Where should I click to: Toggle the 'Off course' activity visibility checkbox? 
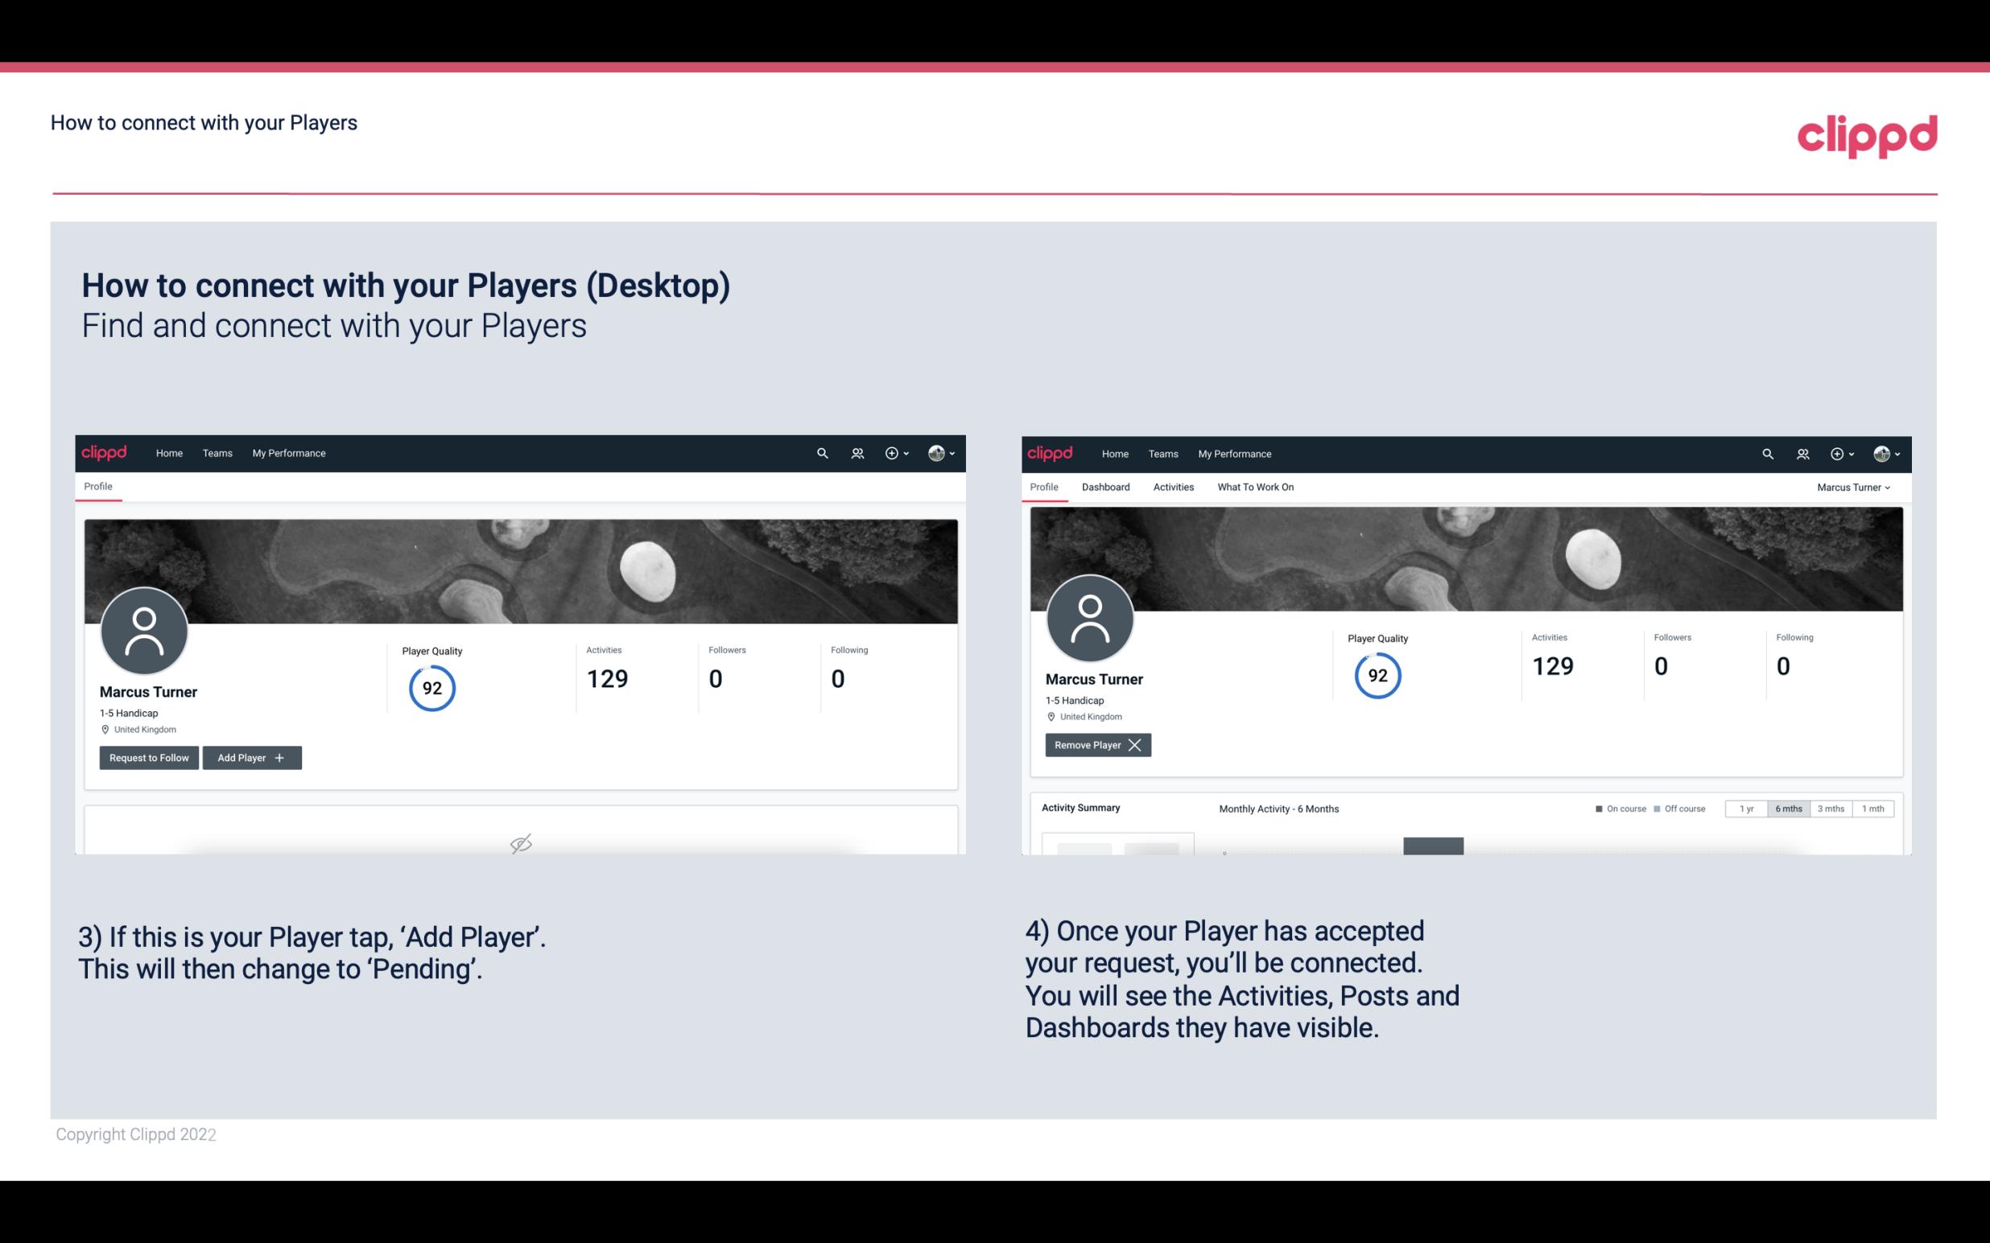coord(1655,808)
